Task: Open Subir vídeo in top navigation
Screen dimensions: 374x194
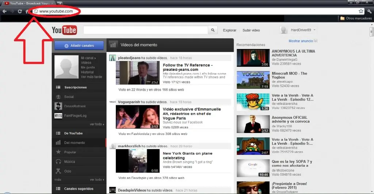Action: pyautogui.click(x=251, y=30)
